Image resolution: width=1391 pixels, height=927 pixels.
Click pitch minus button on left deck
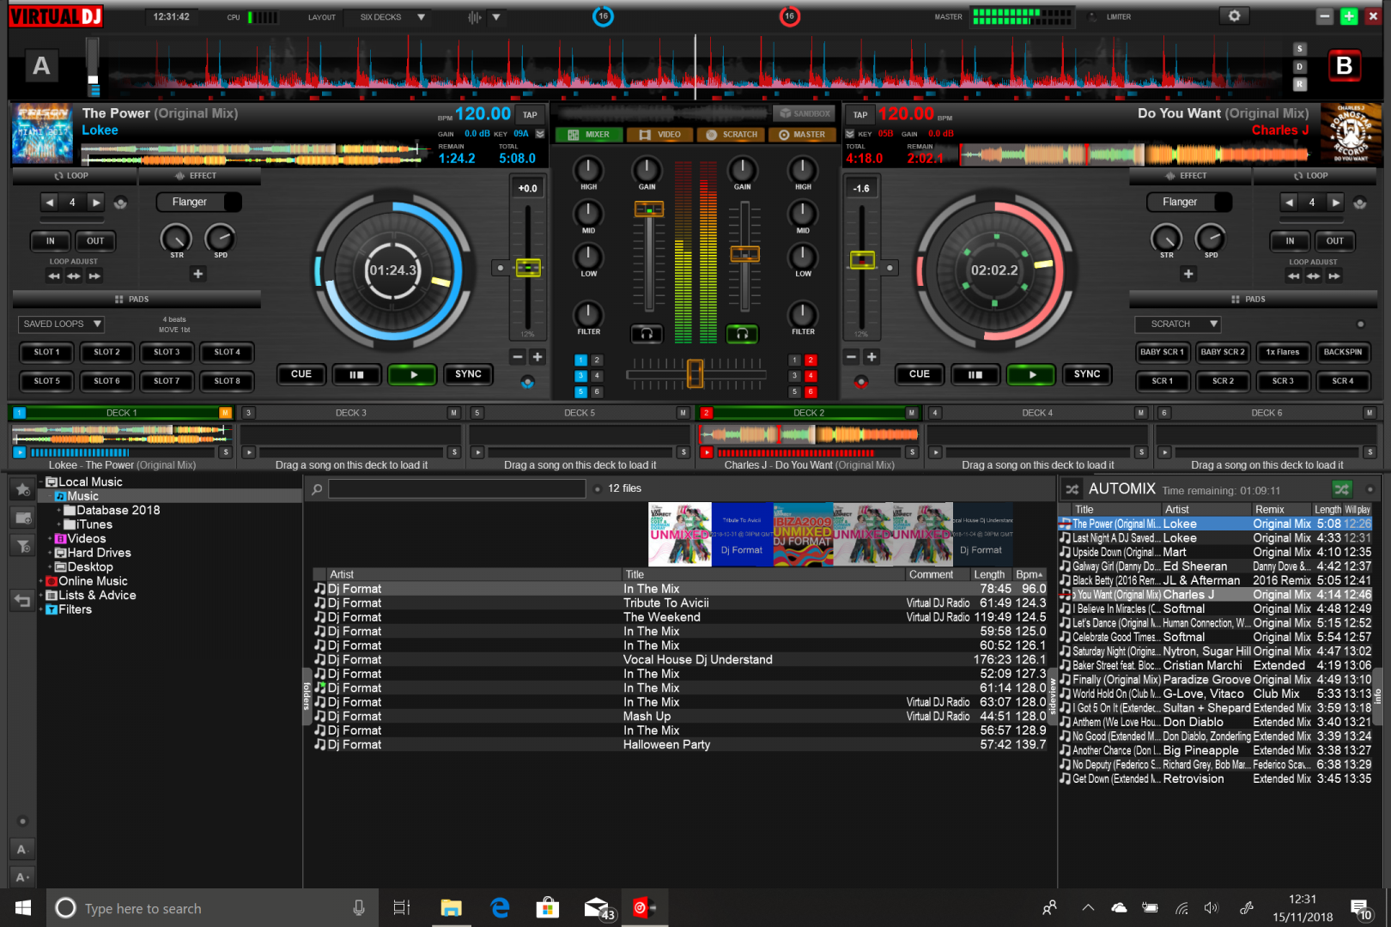(518, 357)
